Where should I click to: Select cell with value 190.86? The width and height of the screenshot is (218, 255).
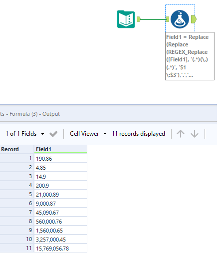[x=60, y=159]
